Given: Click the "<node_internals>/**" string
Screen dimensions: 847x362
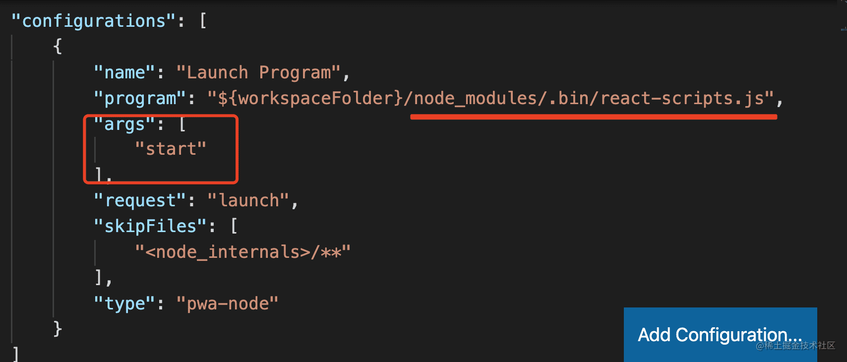Looking at the screenshot, I should [243, 252].
